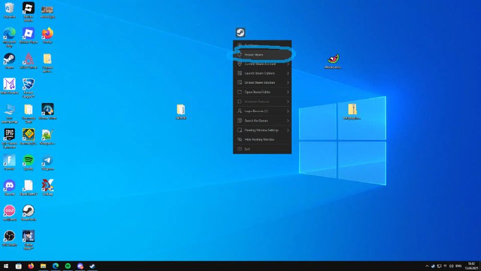Click the Spotify icon in the taskbar
481x271 pixels.
[67, 266]
